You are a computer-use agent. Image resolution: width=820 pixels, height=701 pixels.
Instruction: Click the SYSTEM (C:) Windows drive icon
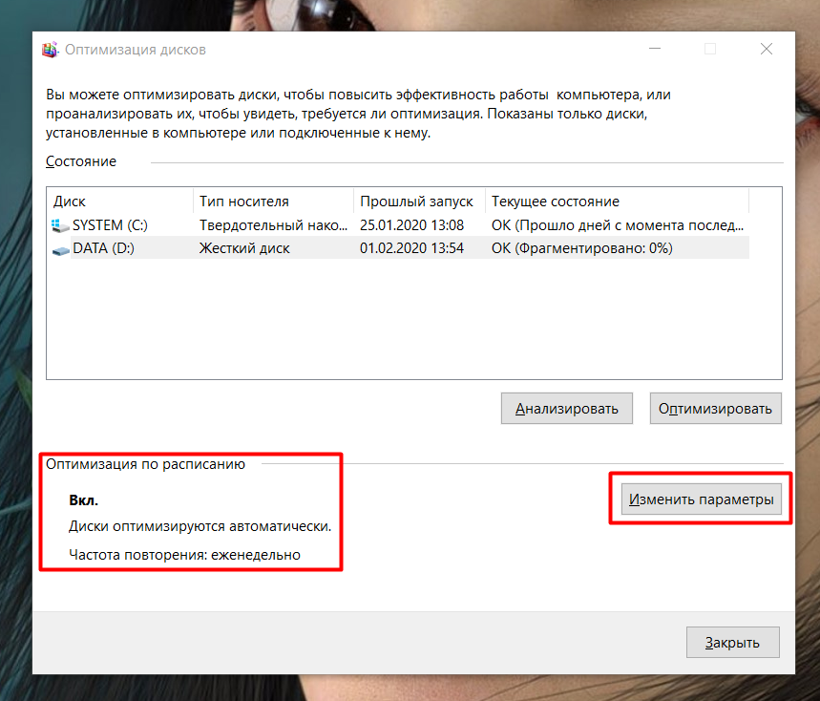point(61,226)
